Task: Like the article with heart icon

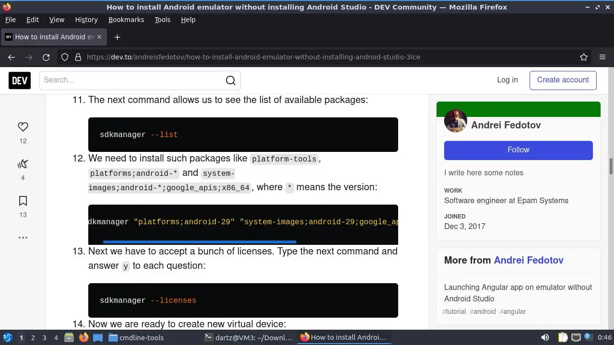Action: [23, 127]
